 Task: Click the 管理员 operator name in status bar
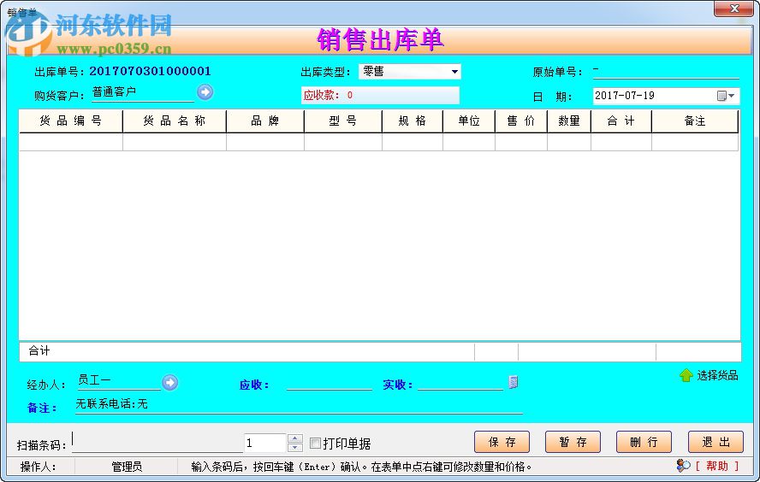[x=127, y=467]
